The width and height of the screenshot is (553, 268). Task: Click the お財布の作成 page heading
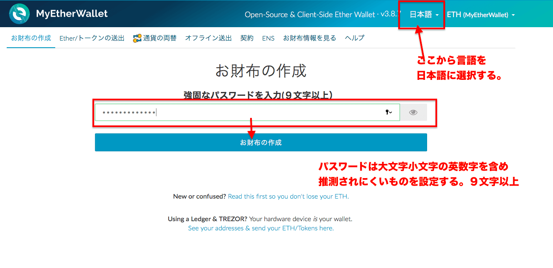(x=261, y=71)
